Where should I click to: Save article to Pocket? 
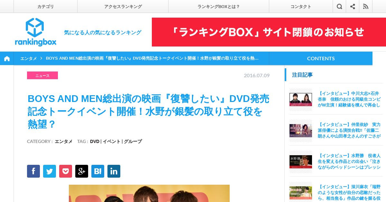(x=66, y=171)
